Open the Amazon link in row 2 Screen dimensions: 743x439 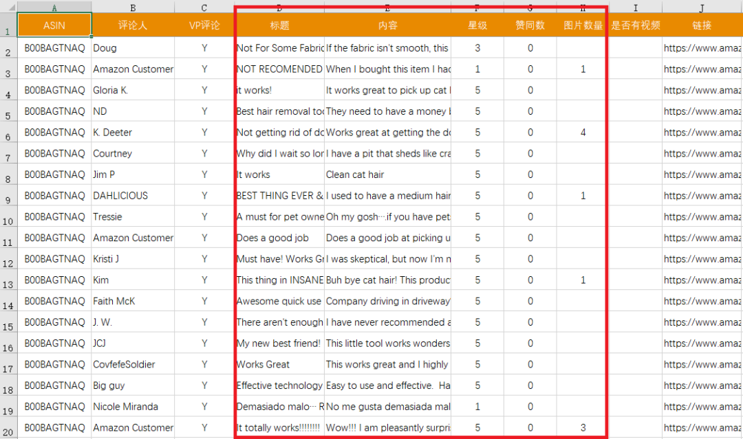coord(702,48)
